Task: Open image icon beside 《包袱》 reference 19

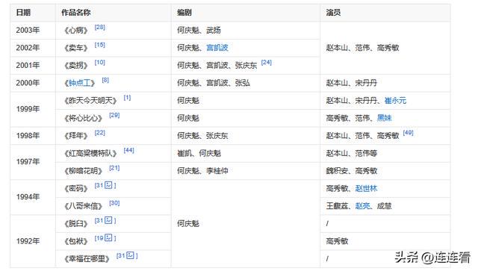Action: tap(108, 237)
